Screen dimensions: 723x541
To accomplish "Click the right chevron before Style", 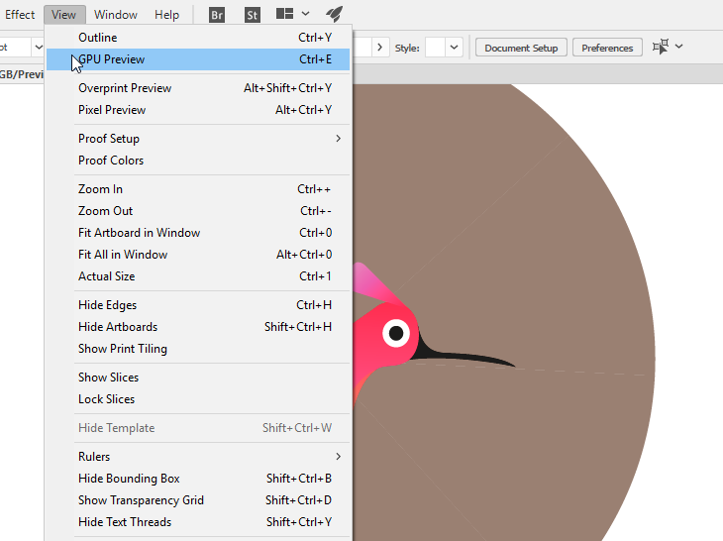I will [379, 48].
